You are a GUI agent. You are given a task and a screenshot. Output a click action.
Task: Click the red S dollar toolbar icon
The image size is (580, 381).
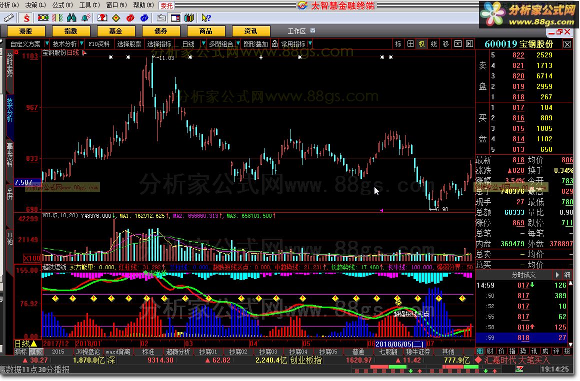[26, 17]
